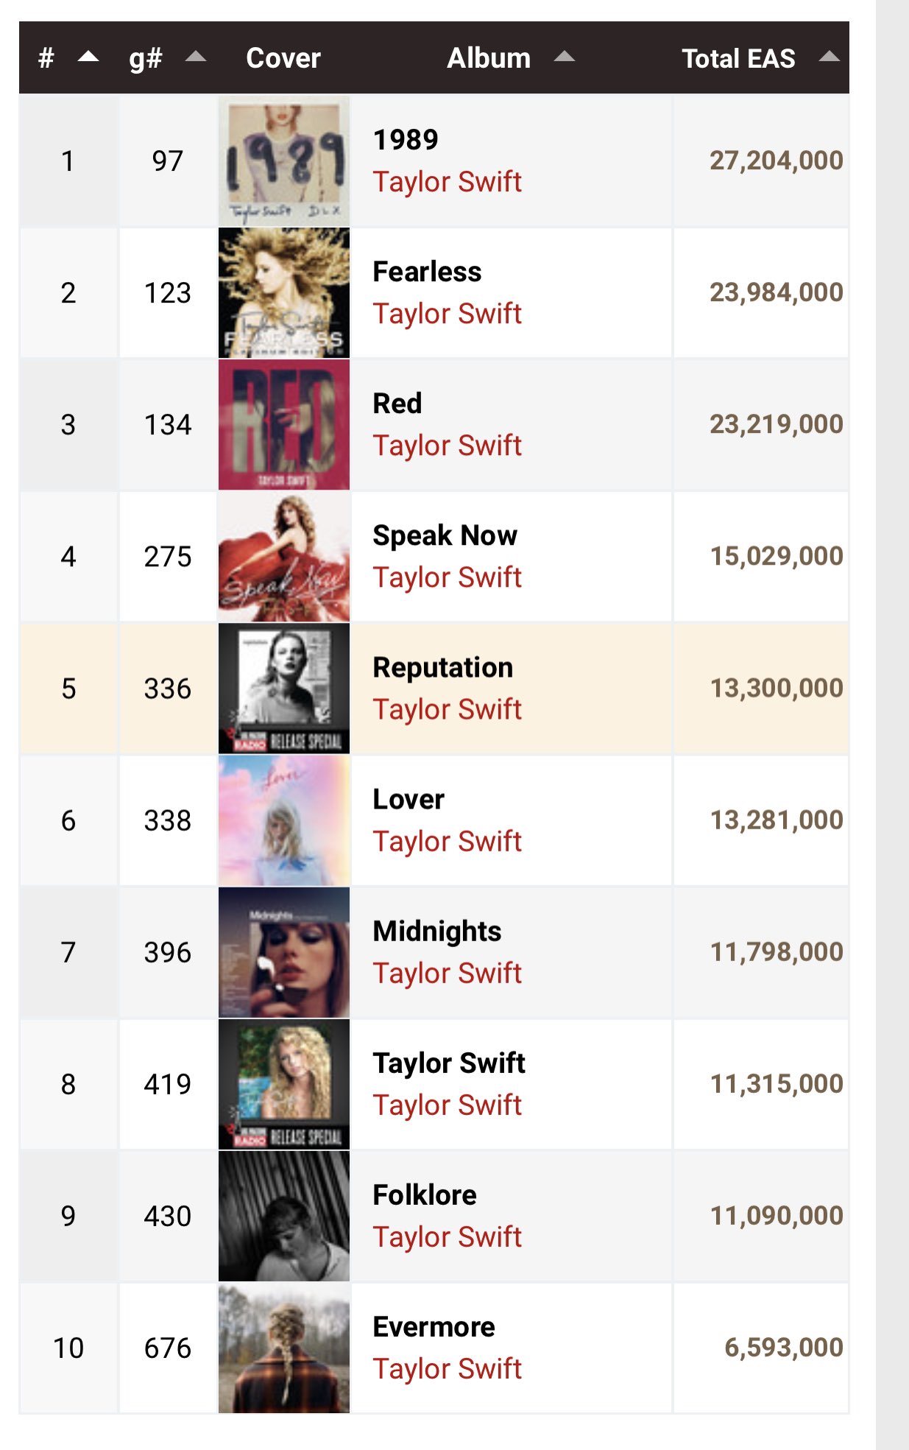Open the Fearless album cover image

pyautogui.click(x=284, y=292)
